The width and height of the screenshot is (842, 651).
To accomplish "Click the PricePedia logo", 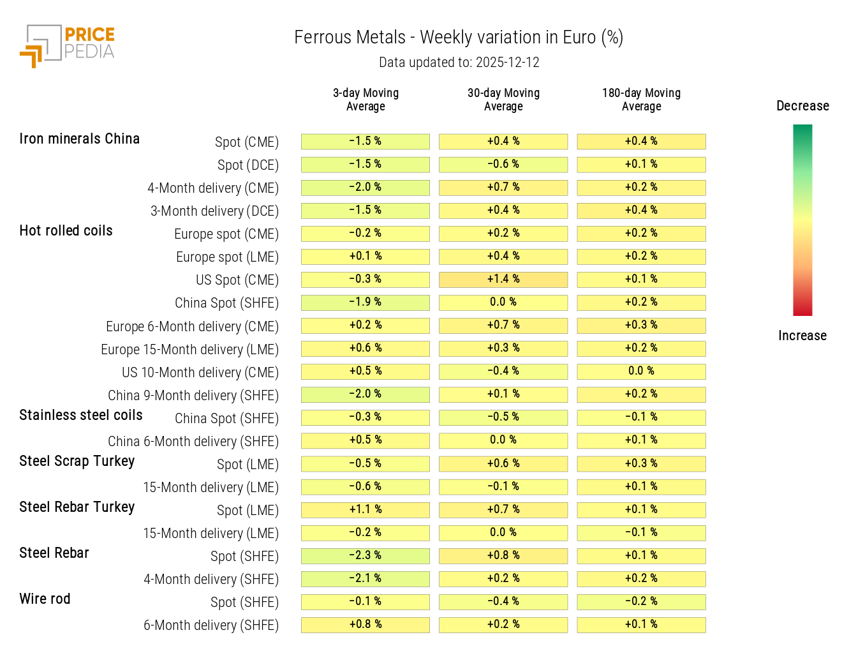I will (68, 45).
